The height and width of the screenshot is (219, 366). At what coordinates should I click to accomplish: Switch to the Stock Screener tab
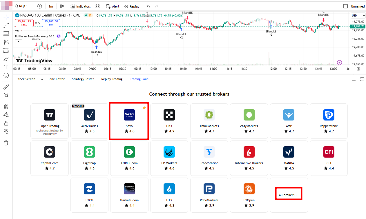point(27,79)
